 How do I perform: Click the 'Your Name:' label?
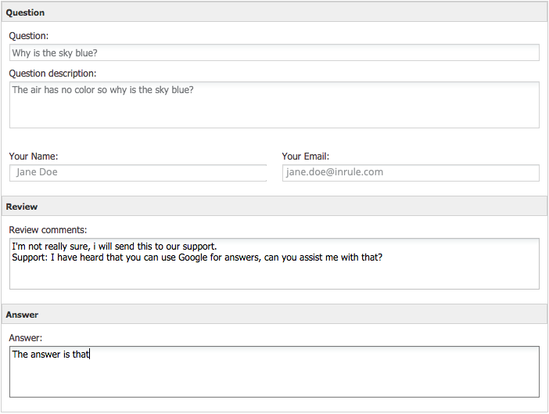coord(34,157)
